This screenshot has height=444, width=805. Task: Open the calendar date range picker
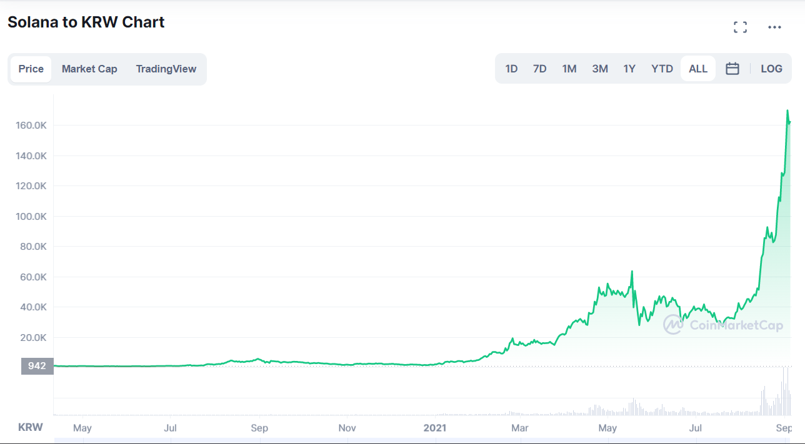pos(732,69)
